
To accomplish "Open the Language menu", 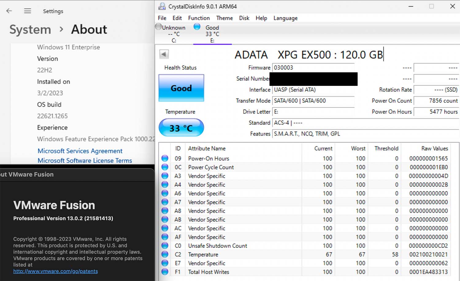I will (286, 18).
